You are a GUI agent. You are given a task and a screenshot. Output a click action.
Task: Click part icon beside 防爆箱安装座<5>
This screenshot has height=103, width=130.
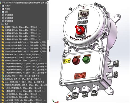(3, 36)
